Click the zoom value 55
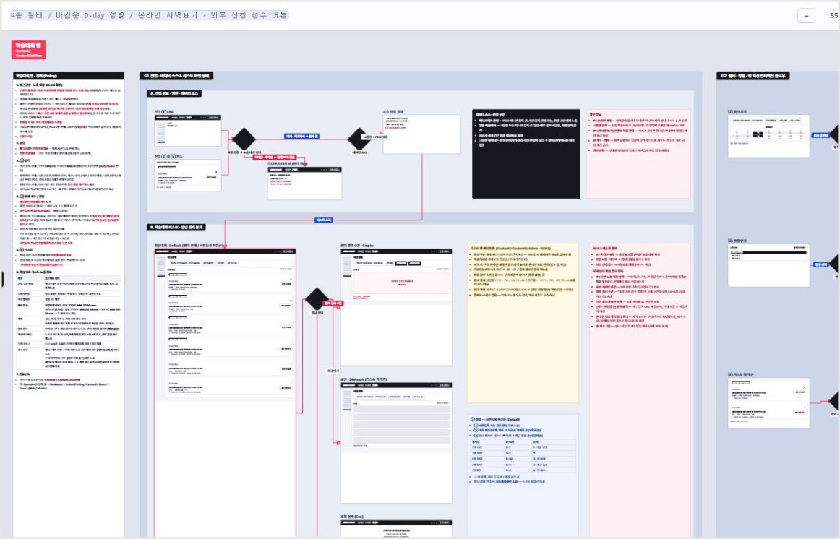 point(834,15)
